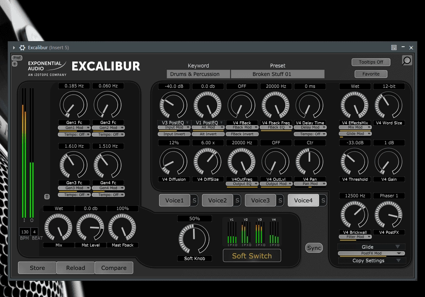
Task: Expand the Glide menu
Action: 371,247
